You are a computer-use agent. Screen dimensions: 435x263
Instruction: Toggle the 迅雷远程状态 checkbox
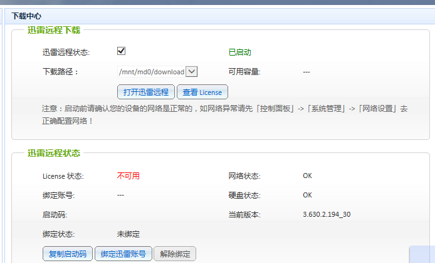click(x=122, y=51)
